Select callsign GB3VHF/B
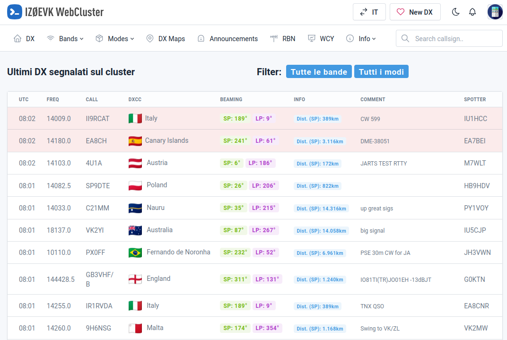Image resolution: width=507 pixels, height=340 pixels. 100,279
